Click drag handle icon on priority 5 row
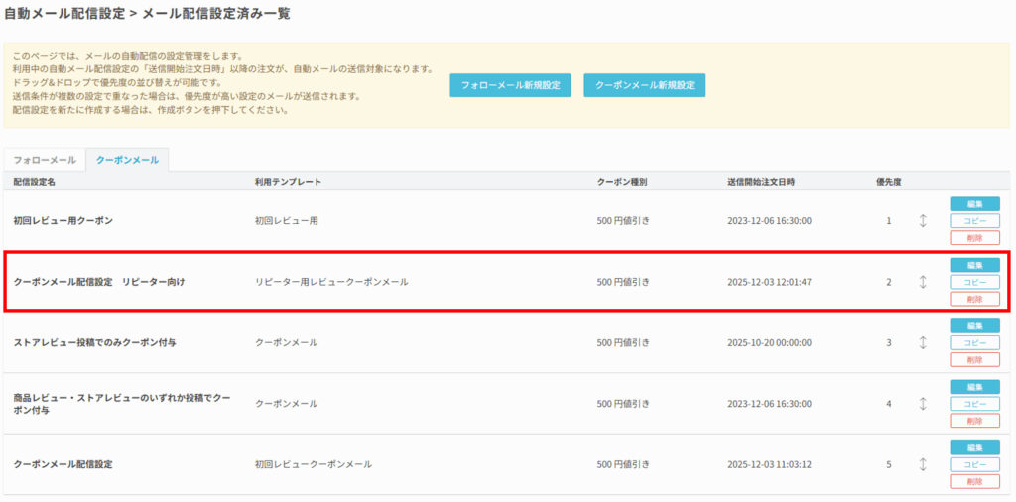This screenshot has width=1016, height=502. click(x=923, y=464)
